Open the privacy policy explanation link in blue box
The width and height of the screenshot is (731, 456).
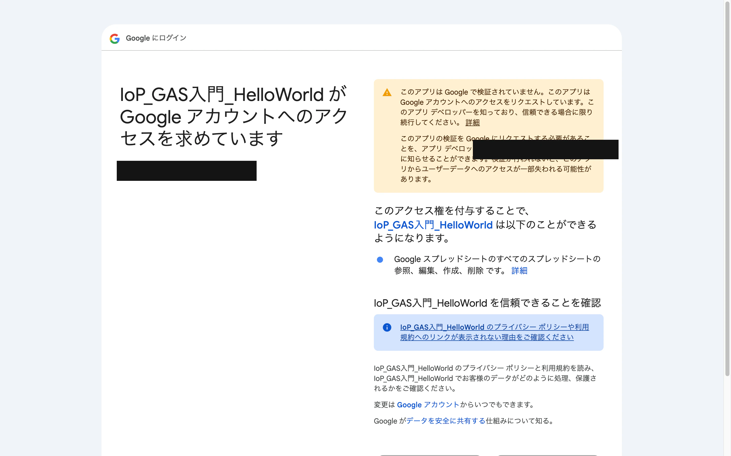tap(494, 332)
